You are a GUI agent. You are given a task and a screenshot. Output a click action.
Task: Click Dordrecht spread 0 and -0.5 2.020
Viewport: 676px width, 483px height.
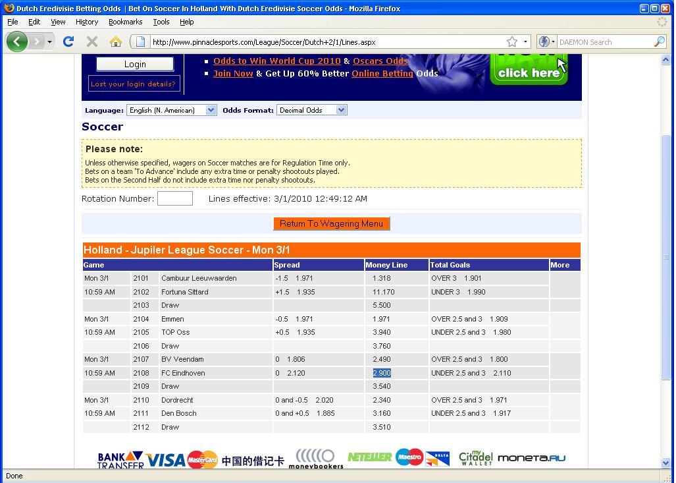(304, 400)
